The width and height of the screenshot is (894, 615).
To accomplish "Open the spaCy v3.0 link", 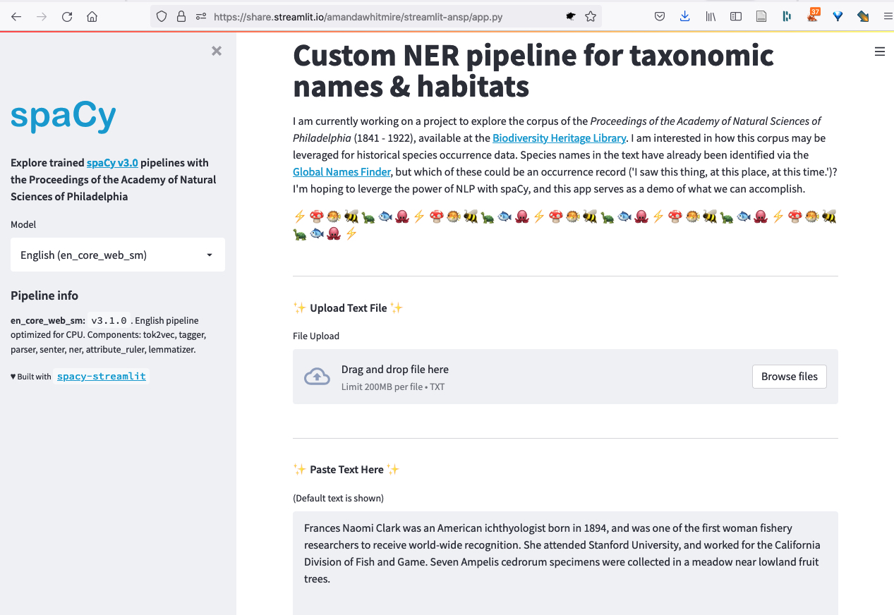I will click(x=112, y=162).
